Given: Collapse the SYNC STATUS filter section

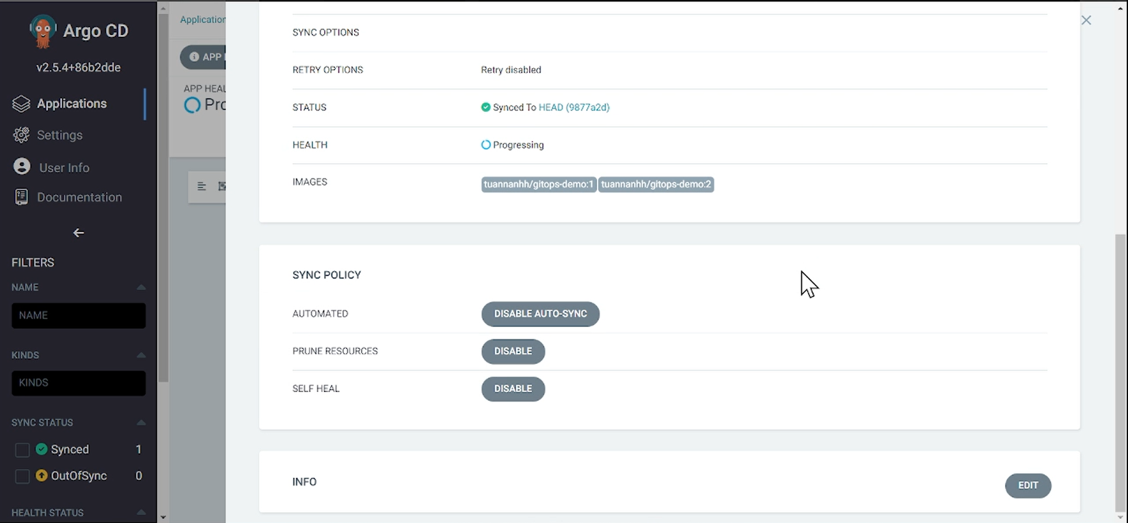Looking at the screenshot, I should tap(141, 423).
